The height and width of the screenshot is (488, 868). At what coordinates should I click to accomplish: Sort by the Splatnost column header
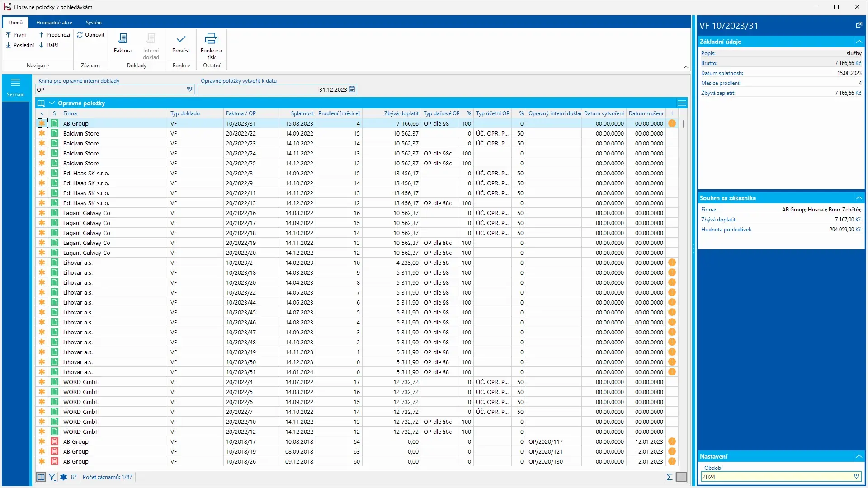click(297, 113)
